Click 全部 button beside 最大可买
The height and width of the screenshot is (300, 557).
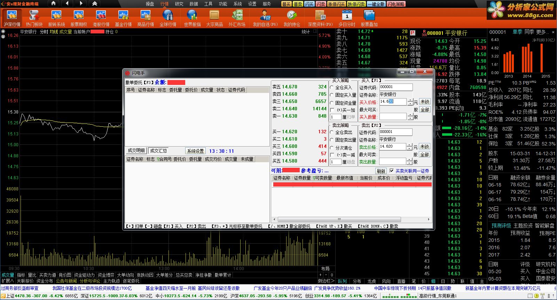[425, 110]
